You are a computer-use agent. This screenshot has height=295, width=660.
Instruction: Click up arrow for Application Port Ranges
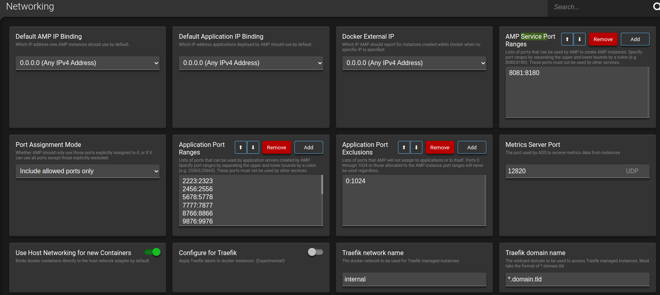pos(240,147)
